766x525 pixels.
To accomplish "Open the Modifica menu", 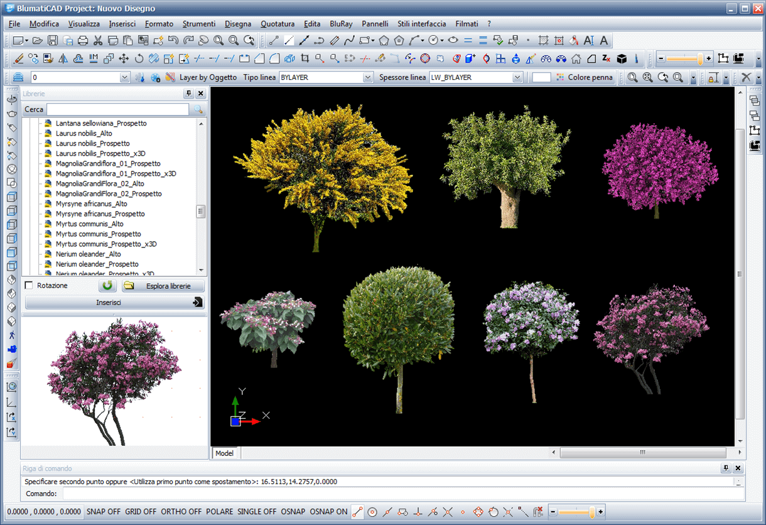I will pyautogui.click(x=44, y=24).
